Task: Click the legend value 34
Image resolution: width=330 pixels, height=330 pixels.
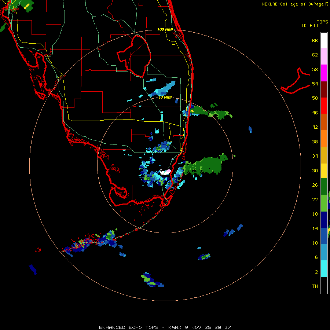Action: point(315,156)
